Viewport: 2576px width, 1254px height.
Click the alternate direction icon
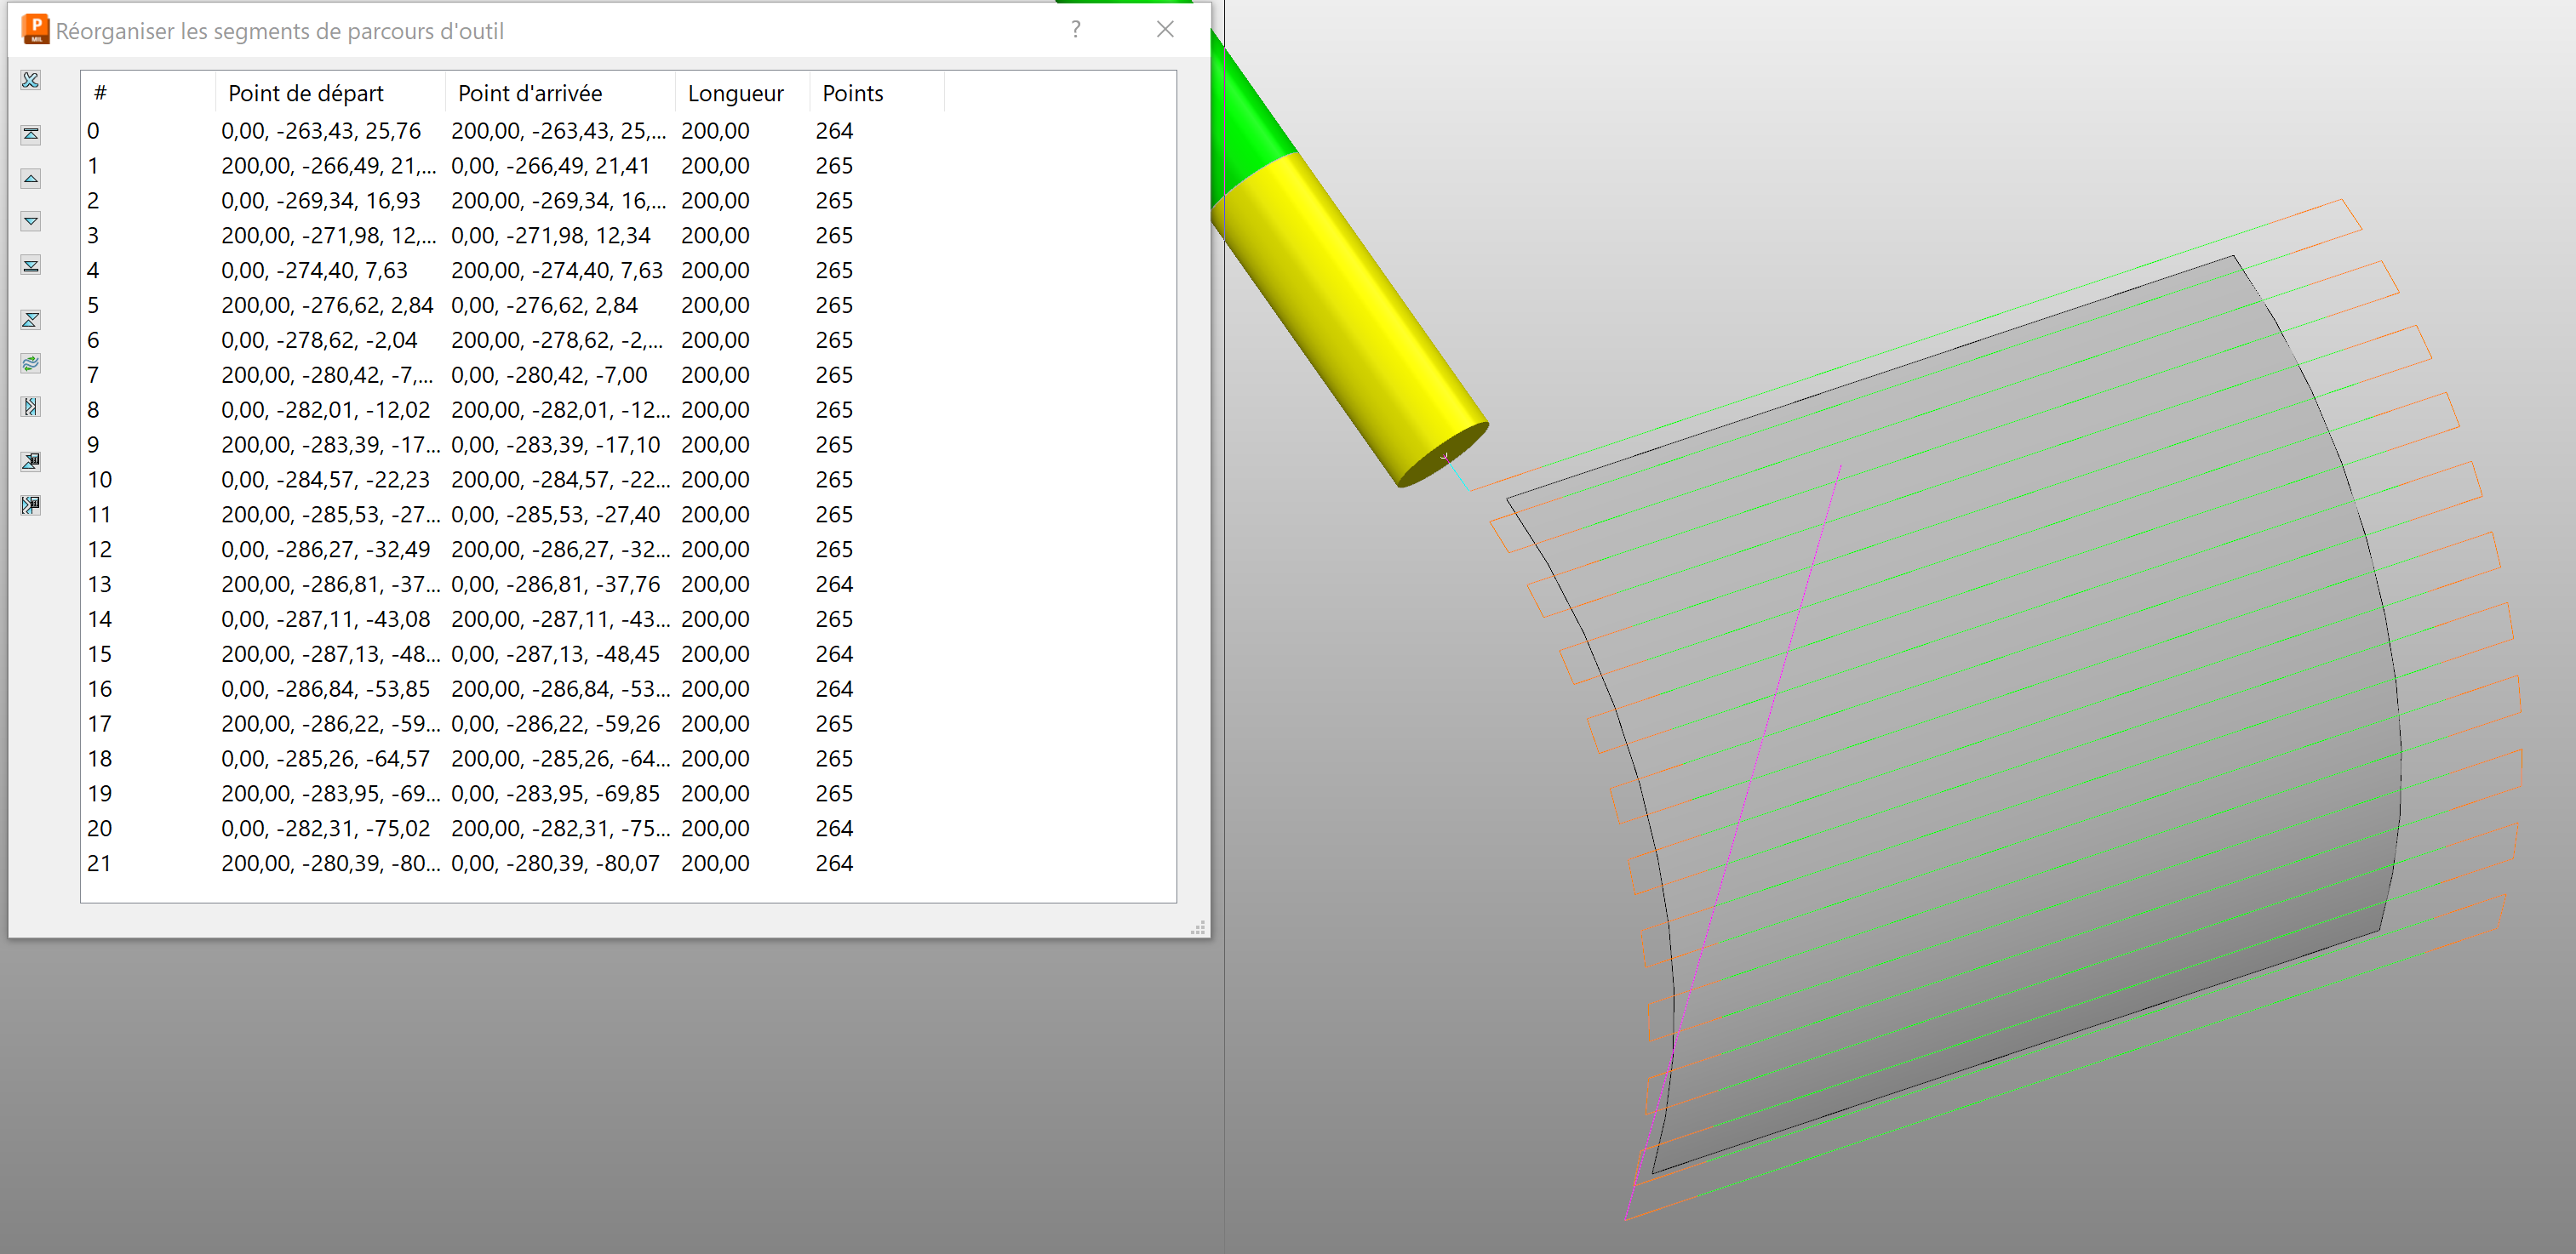31,407
